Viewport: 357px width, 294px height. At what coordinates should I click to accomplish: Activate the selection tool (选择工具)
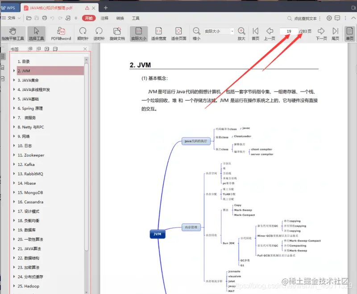36,32
